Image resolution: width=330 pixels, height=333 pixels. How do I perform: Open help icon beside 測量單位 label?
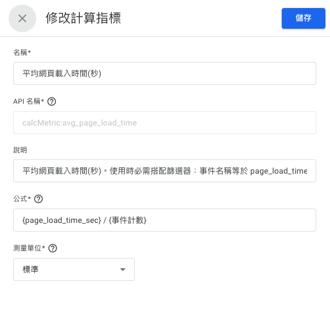tap(53, 248)
